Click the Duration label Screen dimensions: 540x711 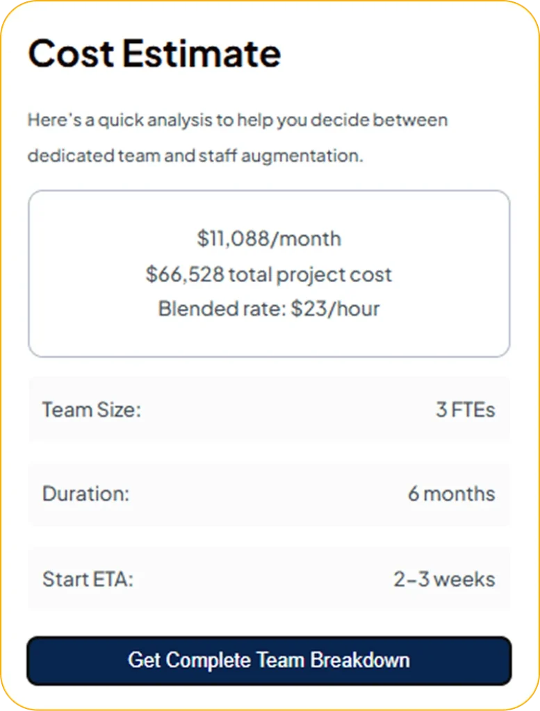(85, 494)
